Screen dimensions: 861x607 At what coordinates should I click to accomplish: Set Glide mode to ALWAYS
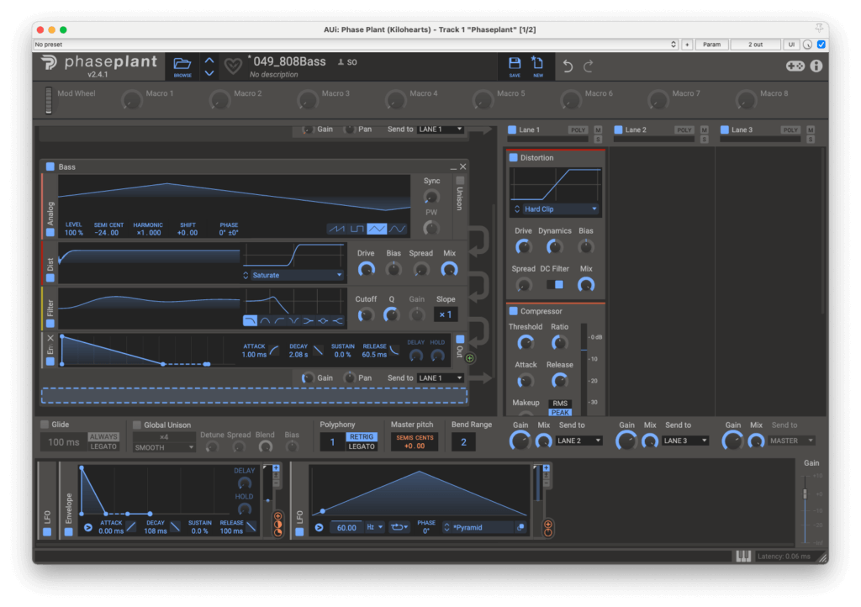103,437
